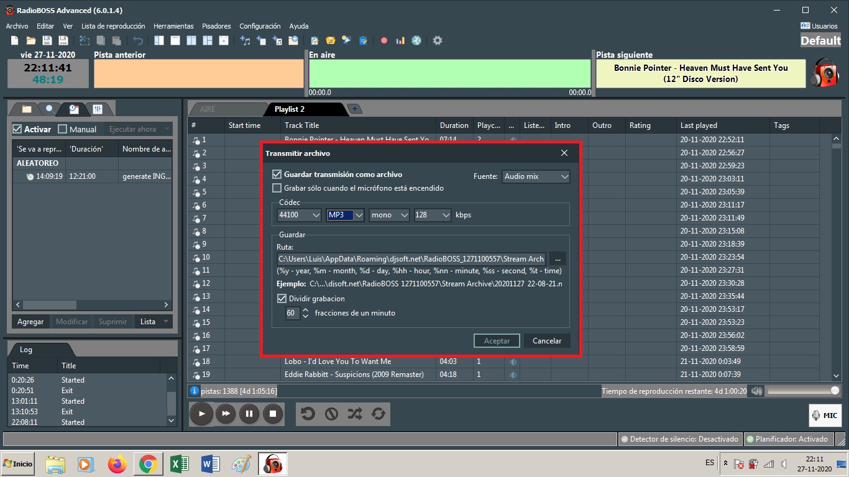Click the volume slider handle
849x477 pixels.
pos(835,391)
